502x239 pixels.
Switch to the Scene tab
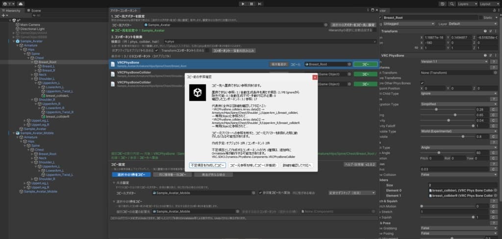pyautogui.click(x=34, y=11)
